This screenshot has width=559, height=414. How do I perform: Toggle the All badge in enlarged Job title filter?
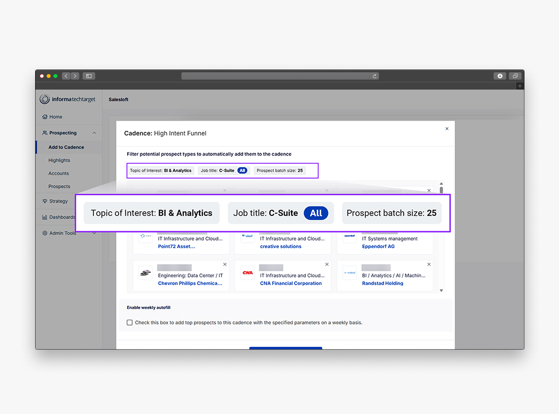(x=316, y=213)
